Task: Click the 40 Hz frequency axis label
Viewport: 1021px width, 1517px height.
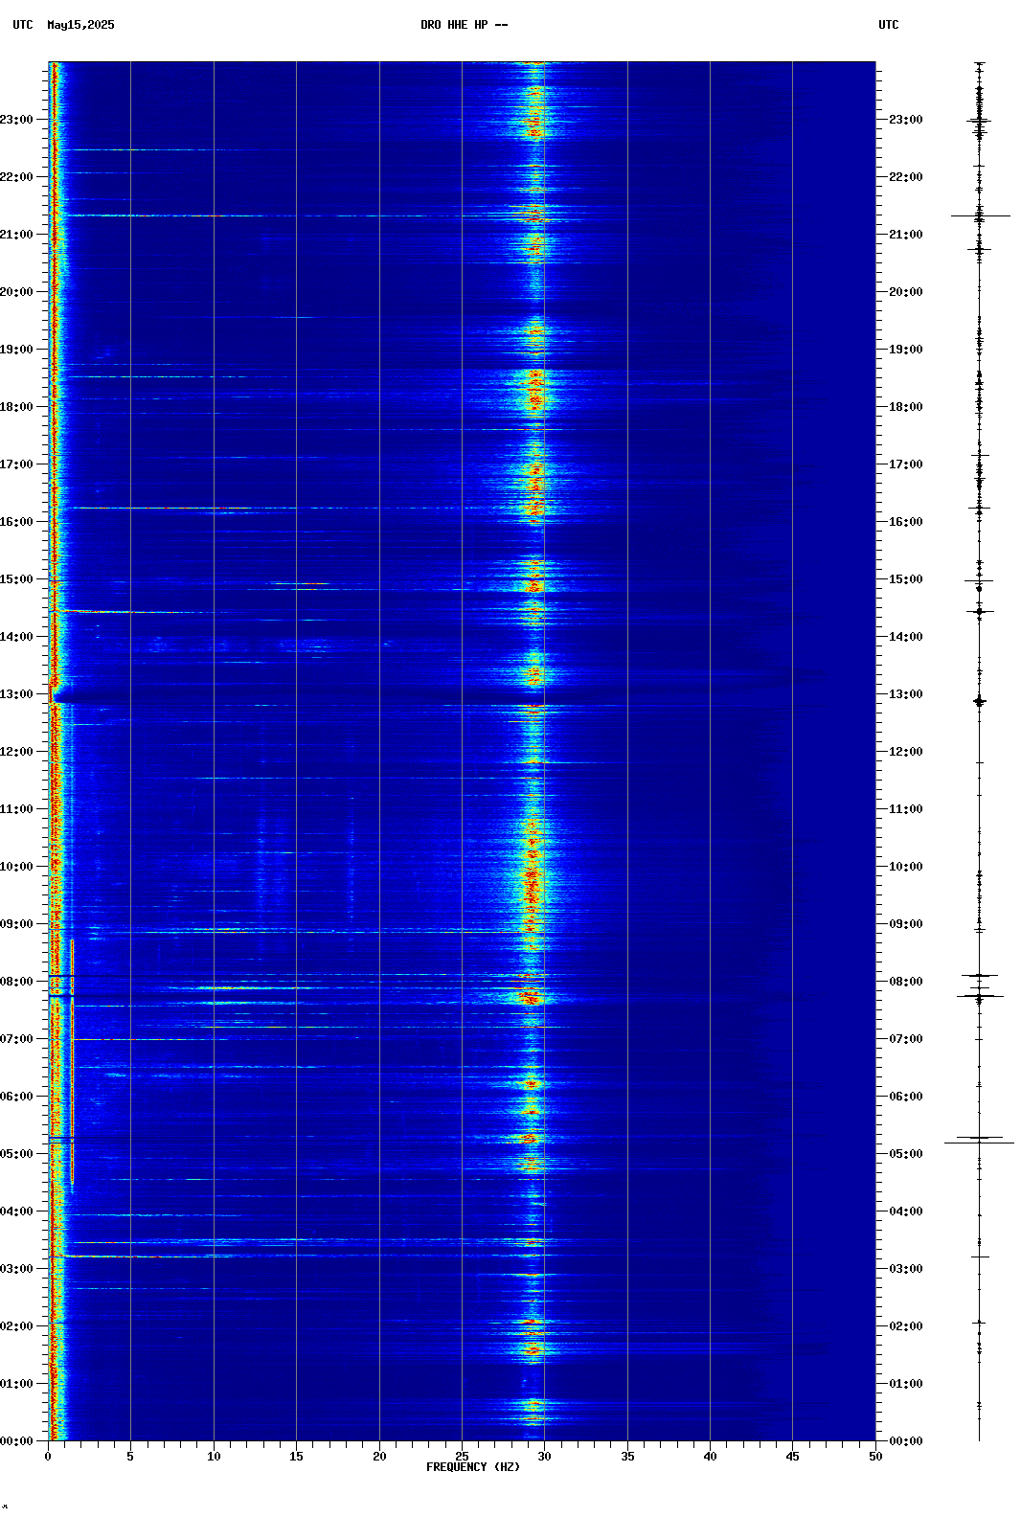Action: (710, 1457)
